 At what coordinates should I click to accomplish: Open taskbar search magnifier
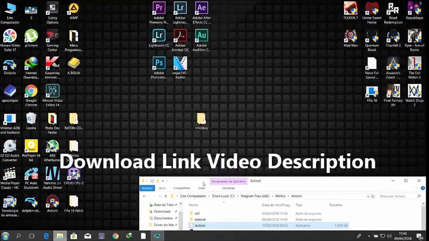(18, 236)
